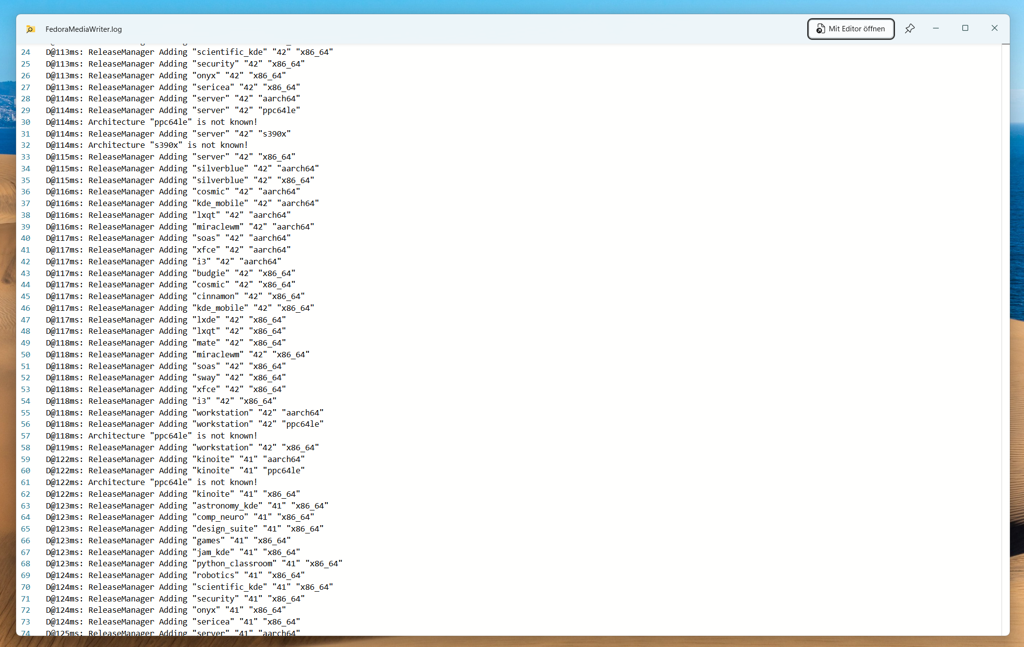Click line 46 adding "kde_mobile" "42" "x86_64"
The image size is (1024, 647).
[180, 308]
